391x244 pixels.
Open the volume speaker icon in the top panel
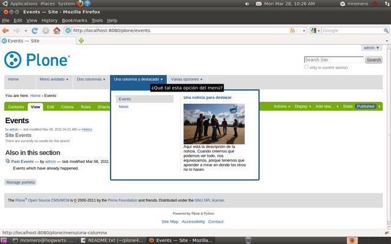point(247,4)
